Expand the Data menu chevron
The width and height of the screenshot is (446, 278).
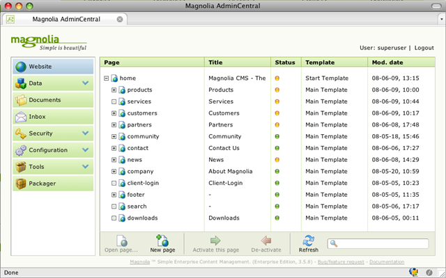point(85,83)
